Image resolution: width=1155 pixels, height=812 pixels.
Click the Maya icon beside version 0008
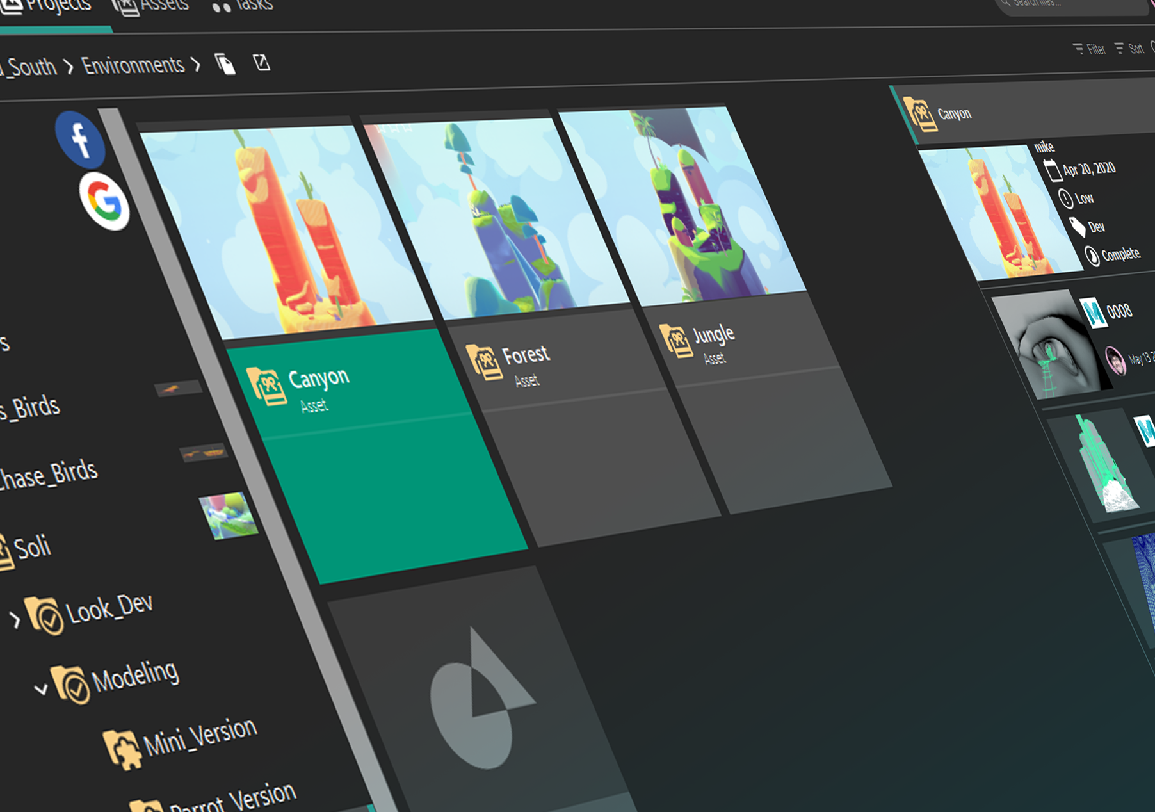(x=1094, y=313)
